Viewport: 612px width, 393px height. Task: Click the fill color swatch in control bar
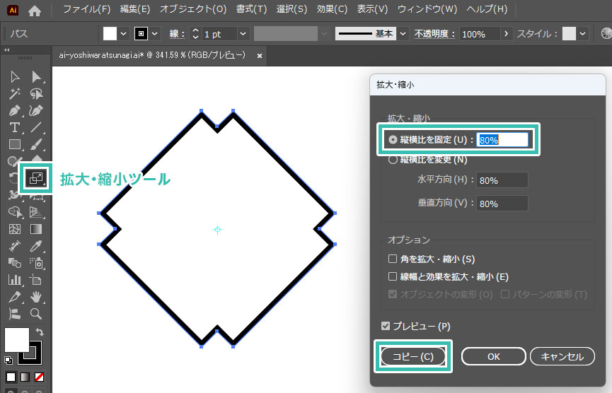point(110,34)
